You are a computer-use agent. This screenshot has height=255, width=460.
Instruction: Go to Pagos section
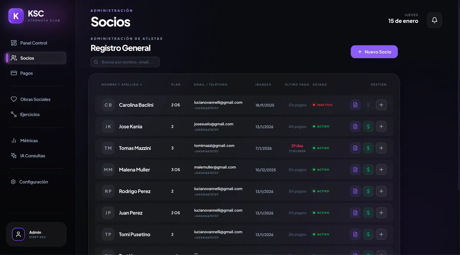coord(26,73)
